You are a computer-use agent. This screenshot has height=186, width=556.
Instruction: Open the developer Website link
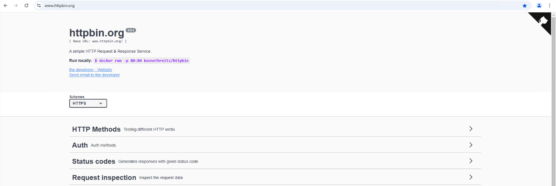point(91,70)
